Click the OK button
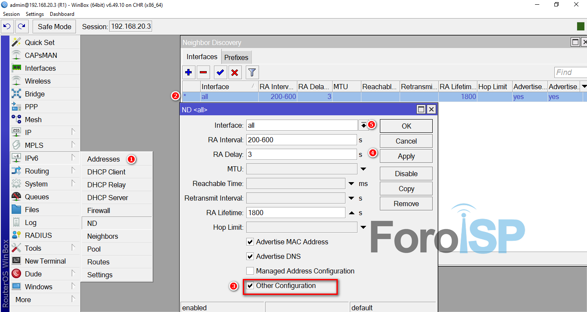Image resolution: width=587 pixels, height=312 pixels. click(406, 126)
